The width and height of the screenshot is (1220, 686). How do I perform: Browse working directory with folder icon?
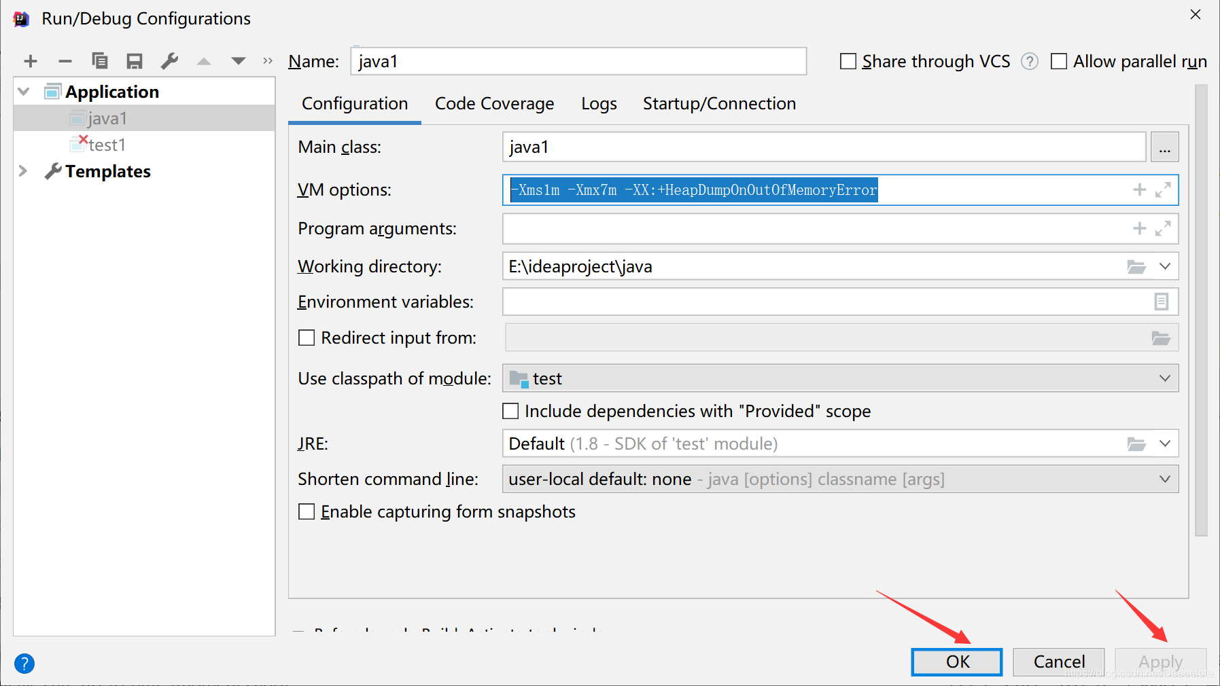(x=1136, y=267)
